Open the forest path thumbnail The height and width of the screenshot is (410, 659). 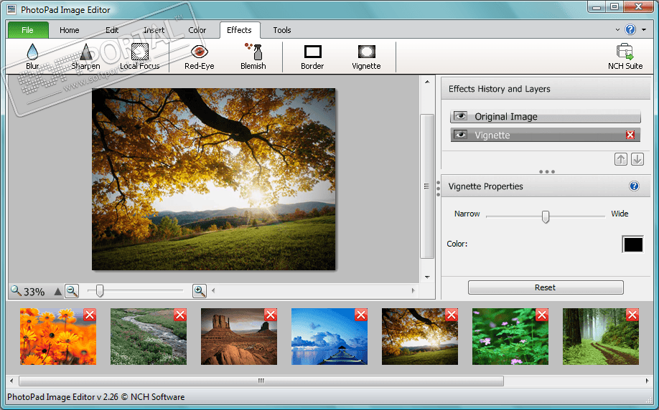coord(601,337)
